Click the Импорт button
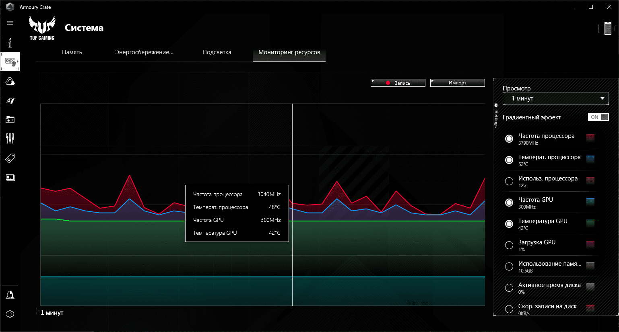The height and width of the screenshot is (332, 619). pos(457,83)
